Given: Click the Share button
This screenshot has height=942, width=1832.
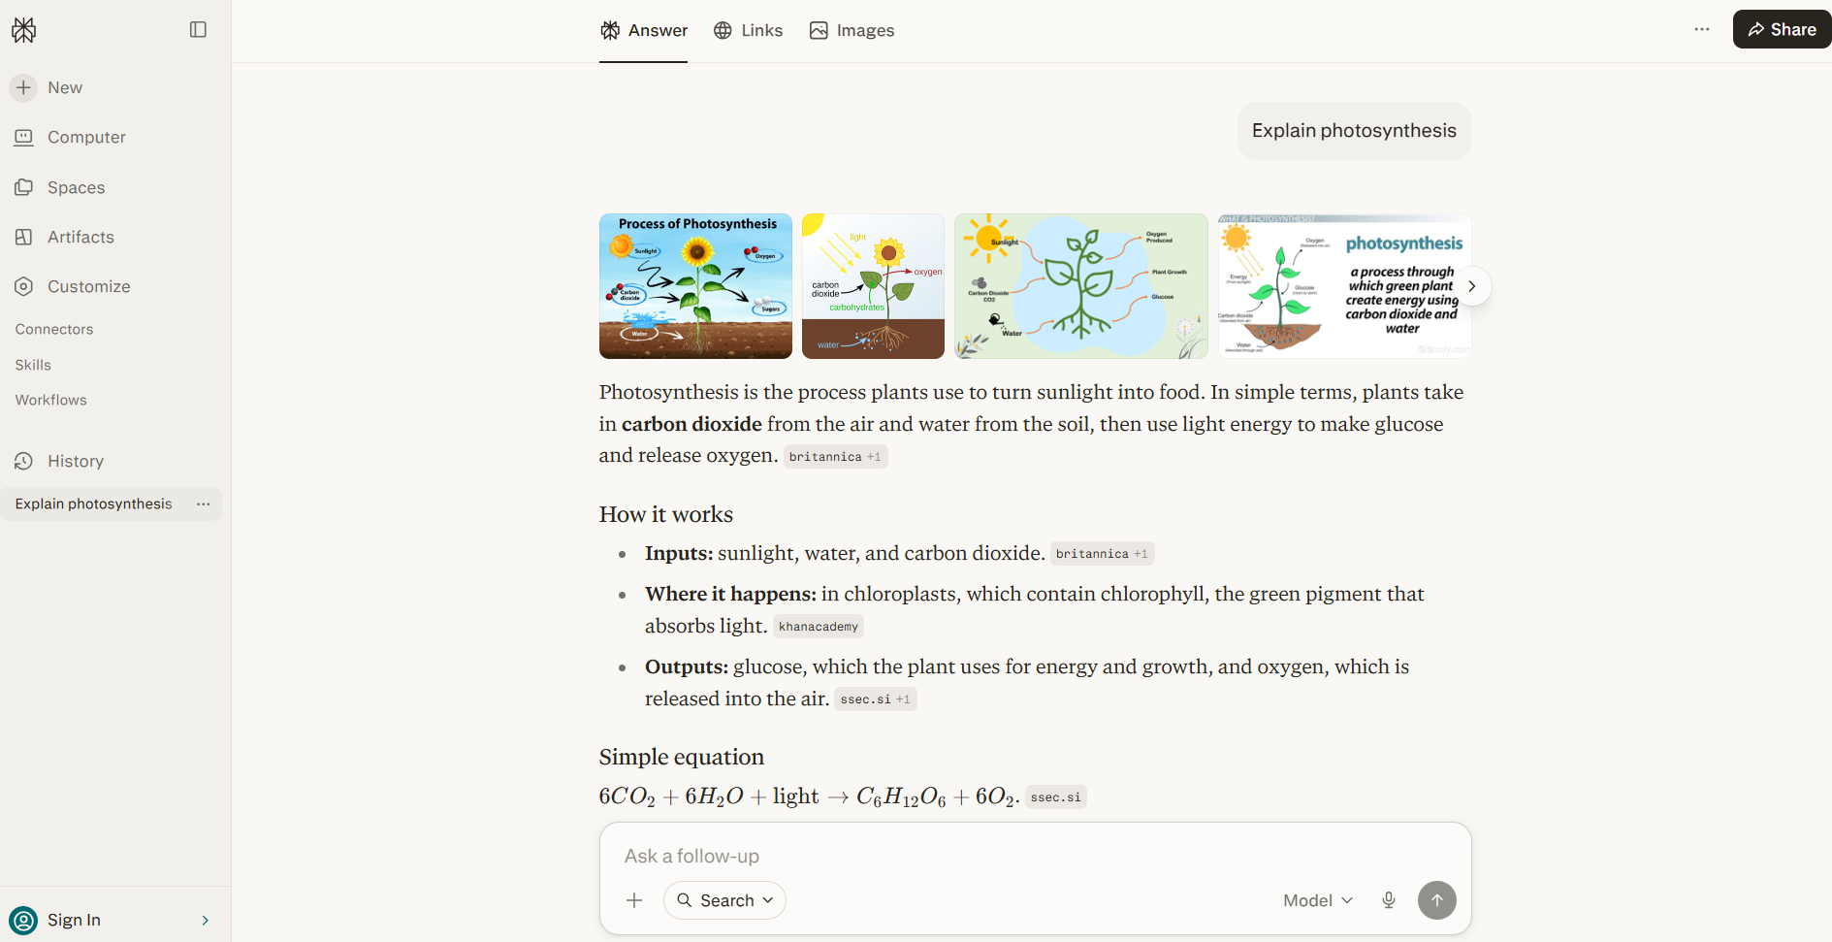Looking at the screenshot, I should point(1782,29).
